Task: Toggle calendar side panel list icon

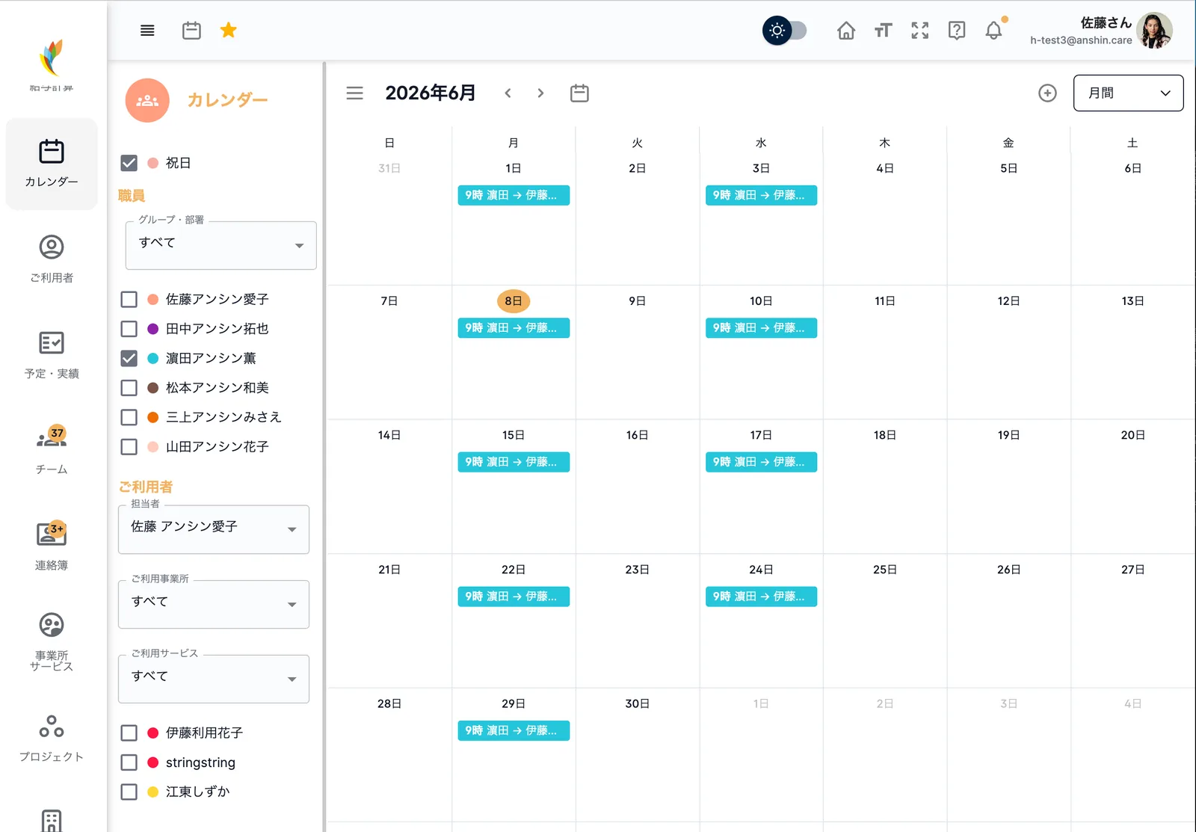Action: [x=354, y=93]
